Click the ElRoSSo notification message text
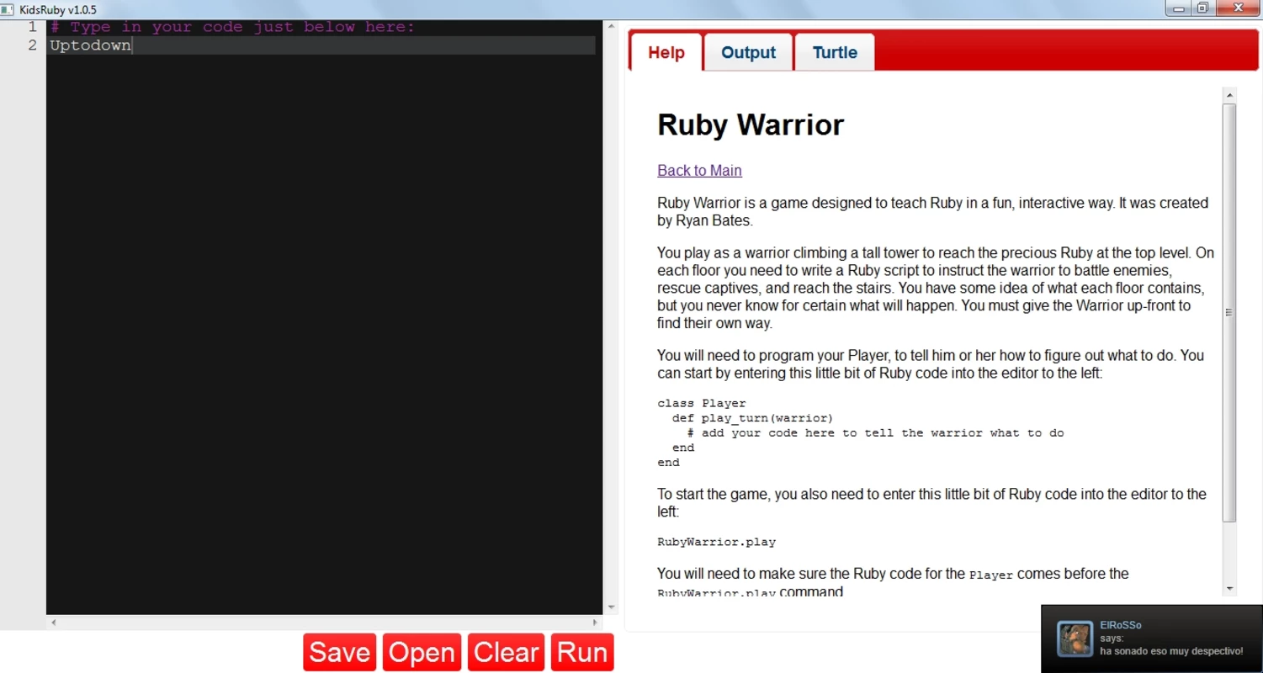 (x=1171, y=651)
